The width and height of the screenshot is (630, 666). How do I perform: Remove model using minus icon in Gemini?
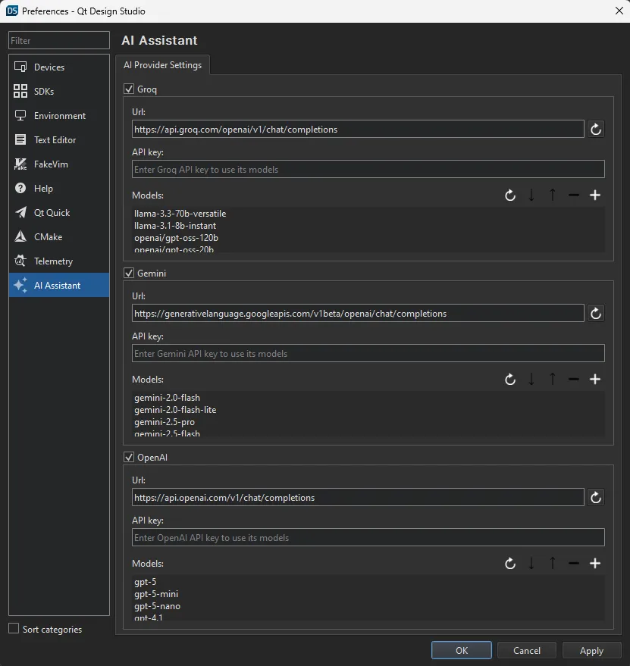coord(574,380)
